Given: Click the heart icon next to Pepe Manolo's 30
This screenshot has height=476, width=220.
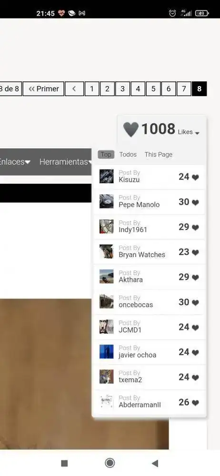Looking at the screenshot, I should (x=195, y=202).
